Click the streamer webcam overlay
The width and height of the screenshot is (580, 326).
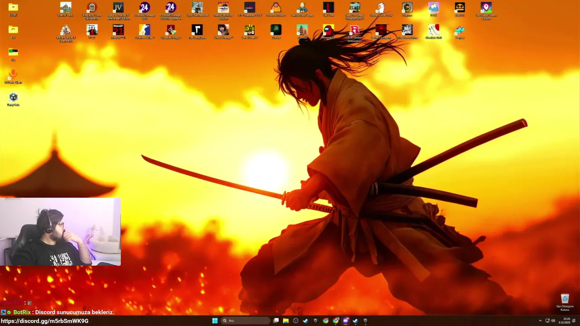coord(60,231)
